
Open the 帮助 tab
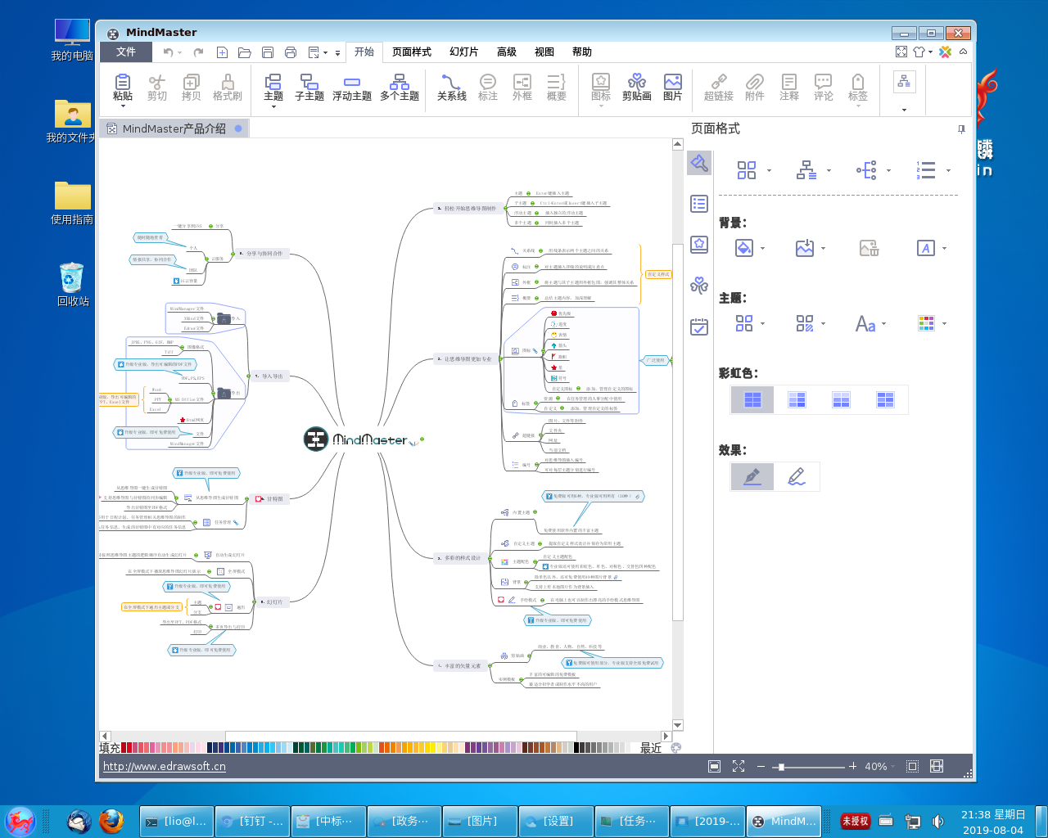click(582, 52)
